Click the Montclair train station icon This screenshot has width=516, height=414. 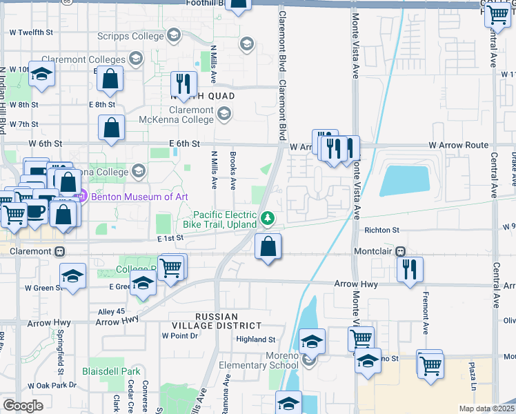400,252
